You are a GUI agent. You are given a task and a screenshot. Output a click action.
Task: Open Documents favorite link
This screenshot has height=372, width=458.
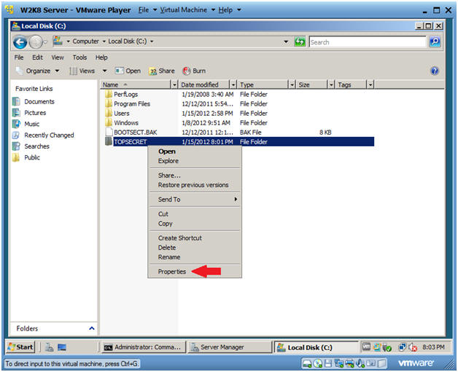pos(34,101)
